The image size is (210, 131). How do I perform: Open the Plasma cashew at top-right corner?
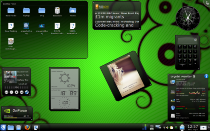pos(207,3)
